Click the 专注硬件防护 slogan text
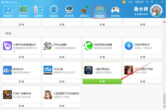166x110 pixels. (141, 14)
